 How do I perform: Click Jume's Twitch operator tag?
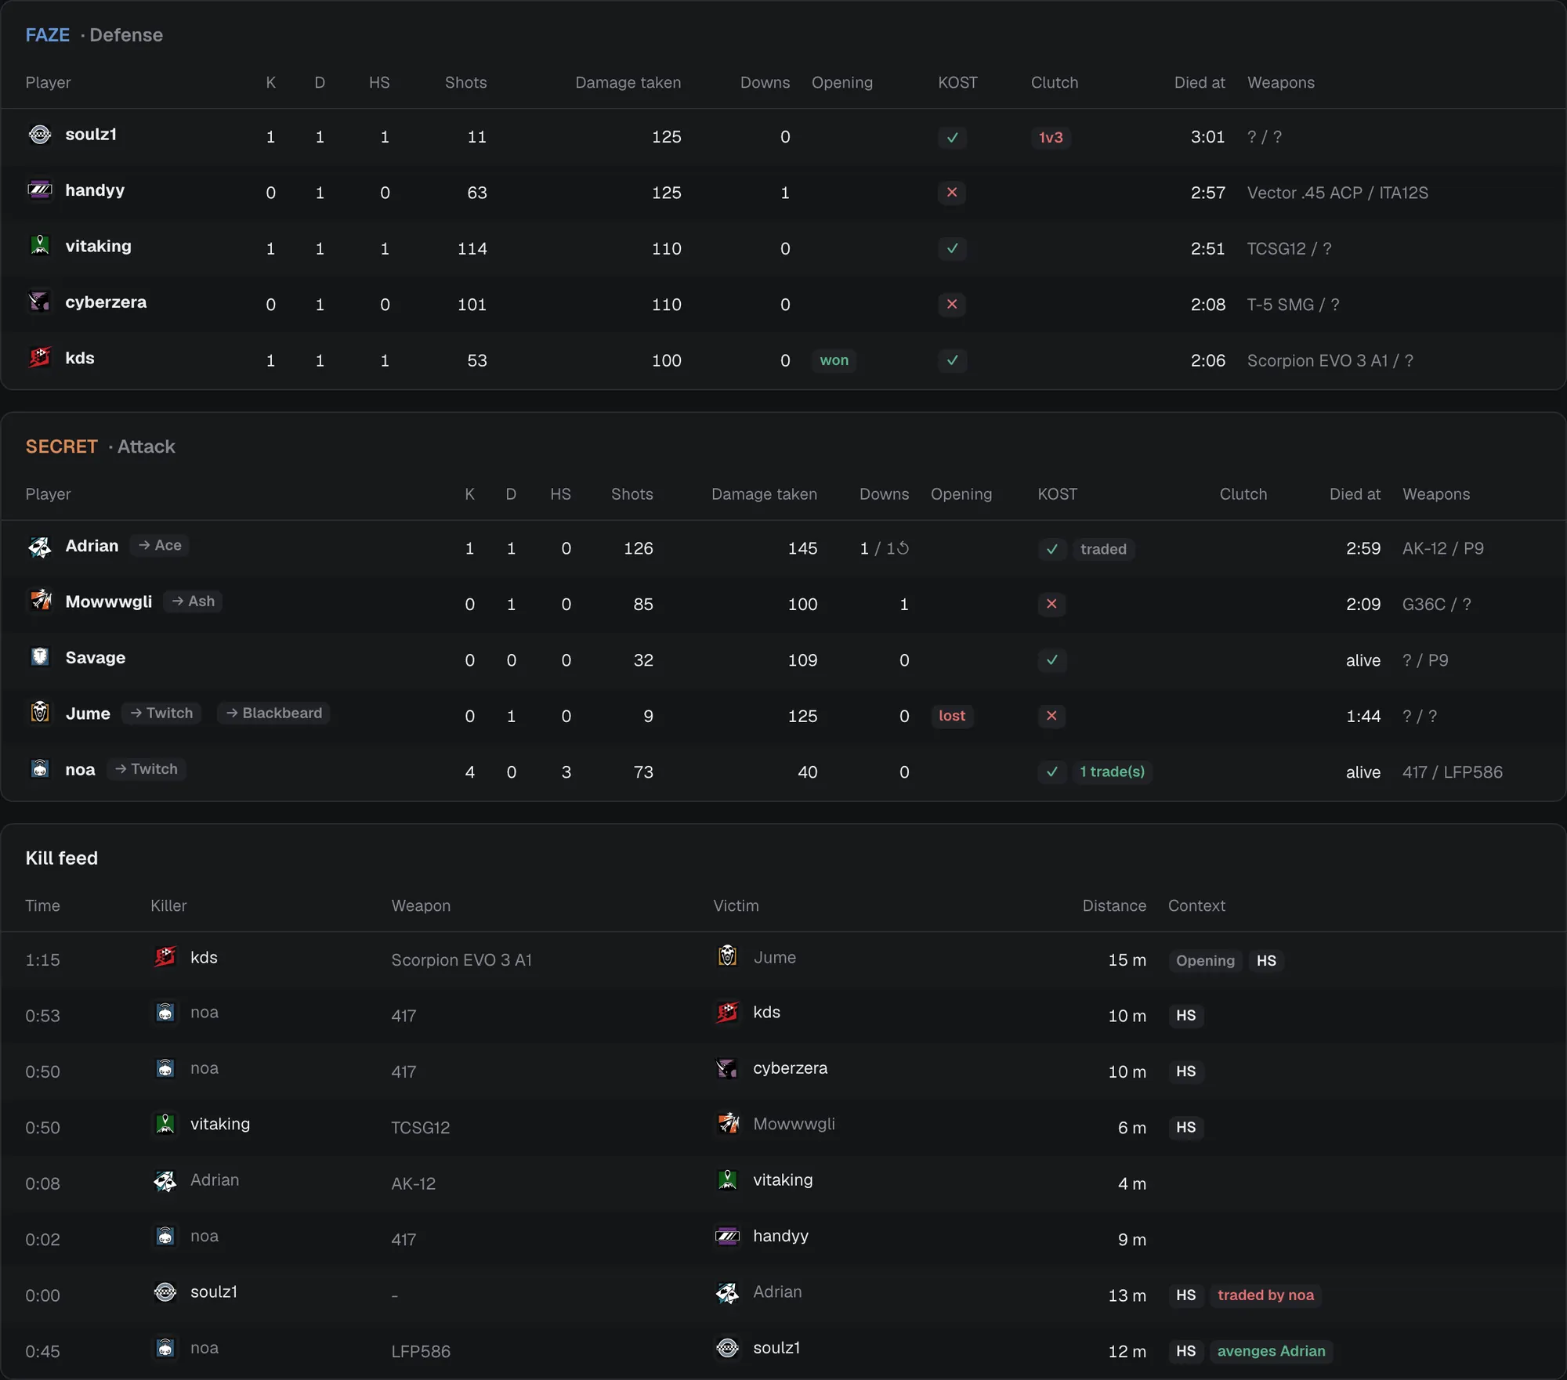pos(161,713)
